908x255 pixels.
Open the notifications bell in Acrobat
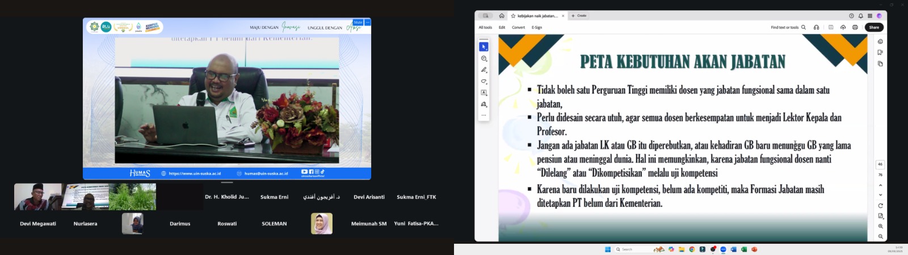(x=860, y=16)
